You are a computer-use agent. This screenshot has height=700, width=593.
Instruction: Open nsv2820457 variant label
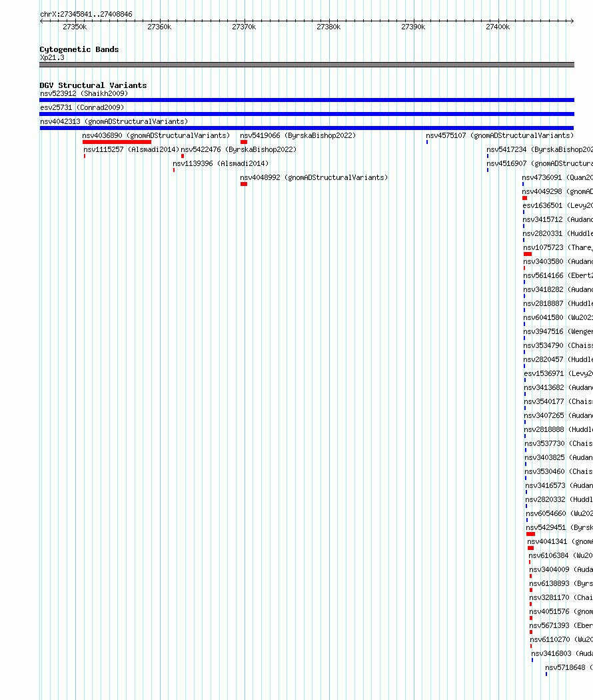[558, 359]
